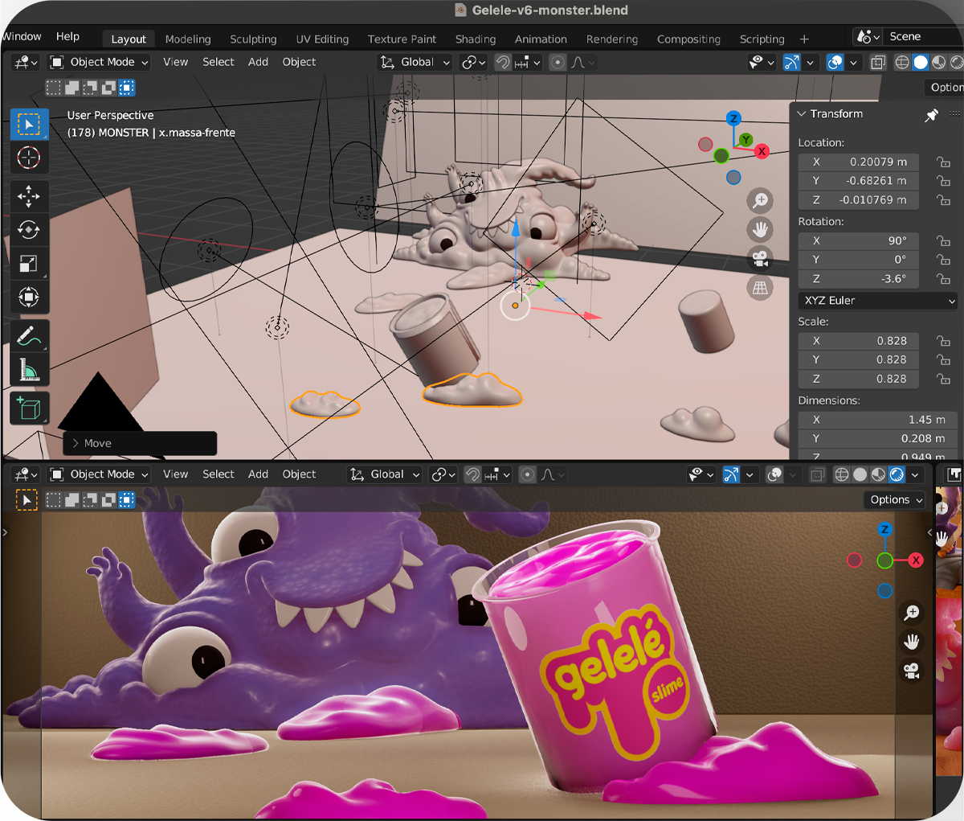The image size is (964, 821).
Task: Choose the 3D Cursor tool
Action: (29, 158)
